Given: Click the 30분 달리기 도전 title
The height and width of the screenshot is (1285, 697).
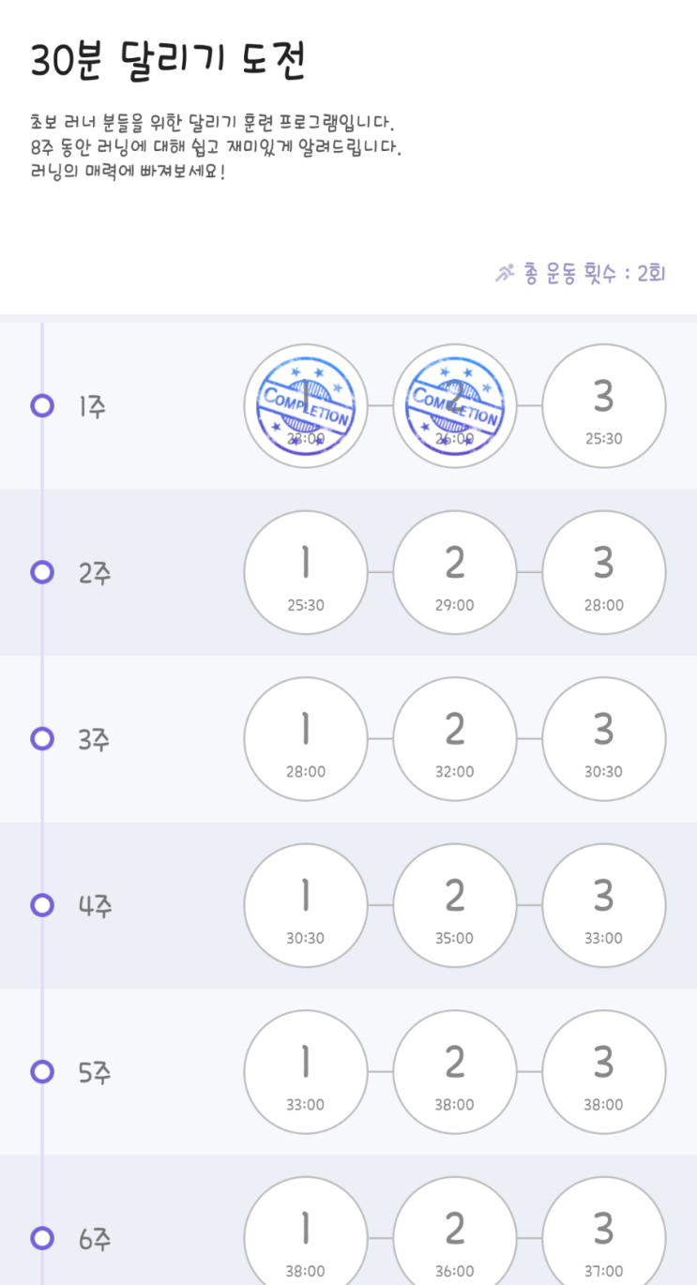Looking at the screenshot, I should pos(169,62).
